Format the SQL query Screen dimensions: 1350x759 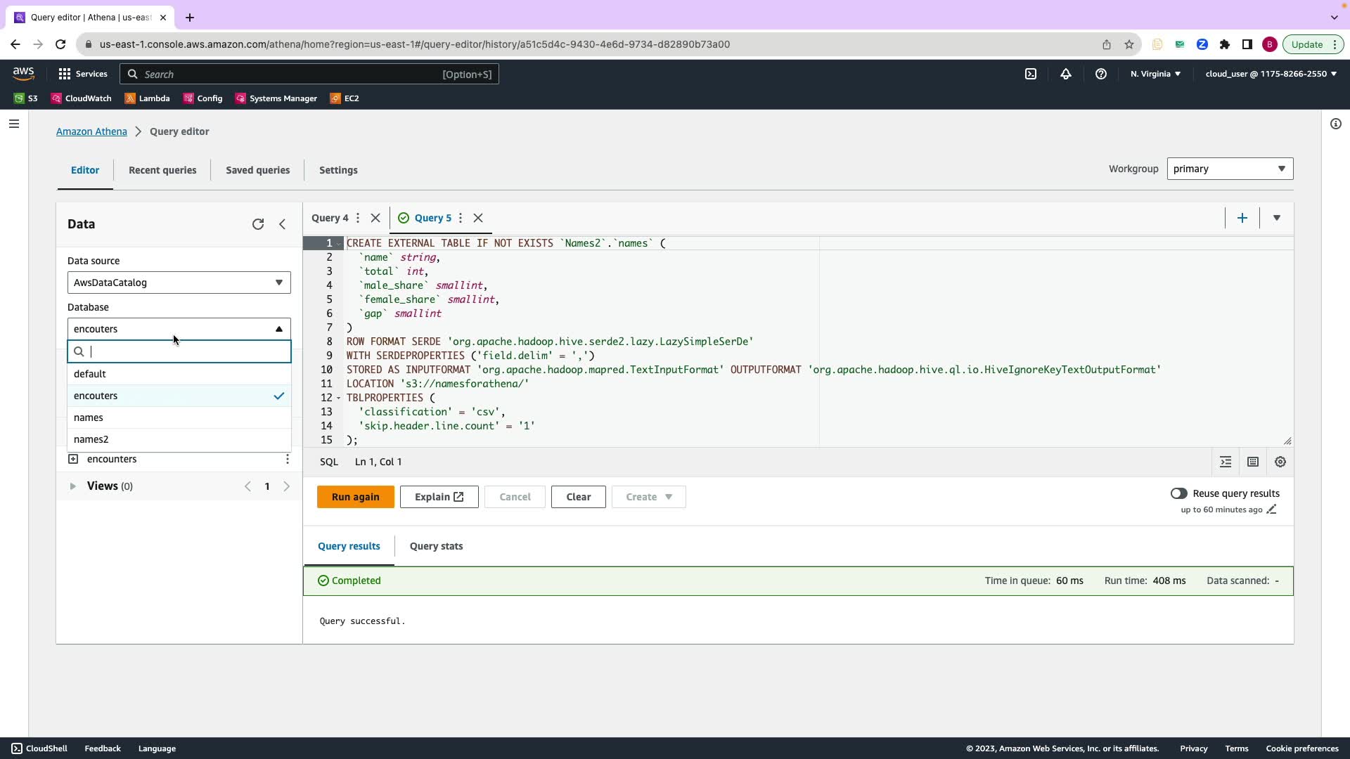pos(1226,462)
